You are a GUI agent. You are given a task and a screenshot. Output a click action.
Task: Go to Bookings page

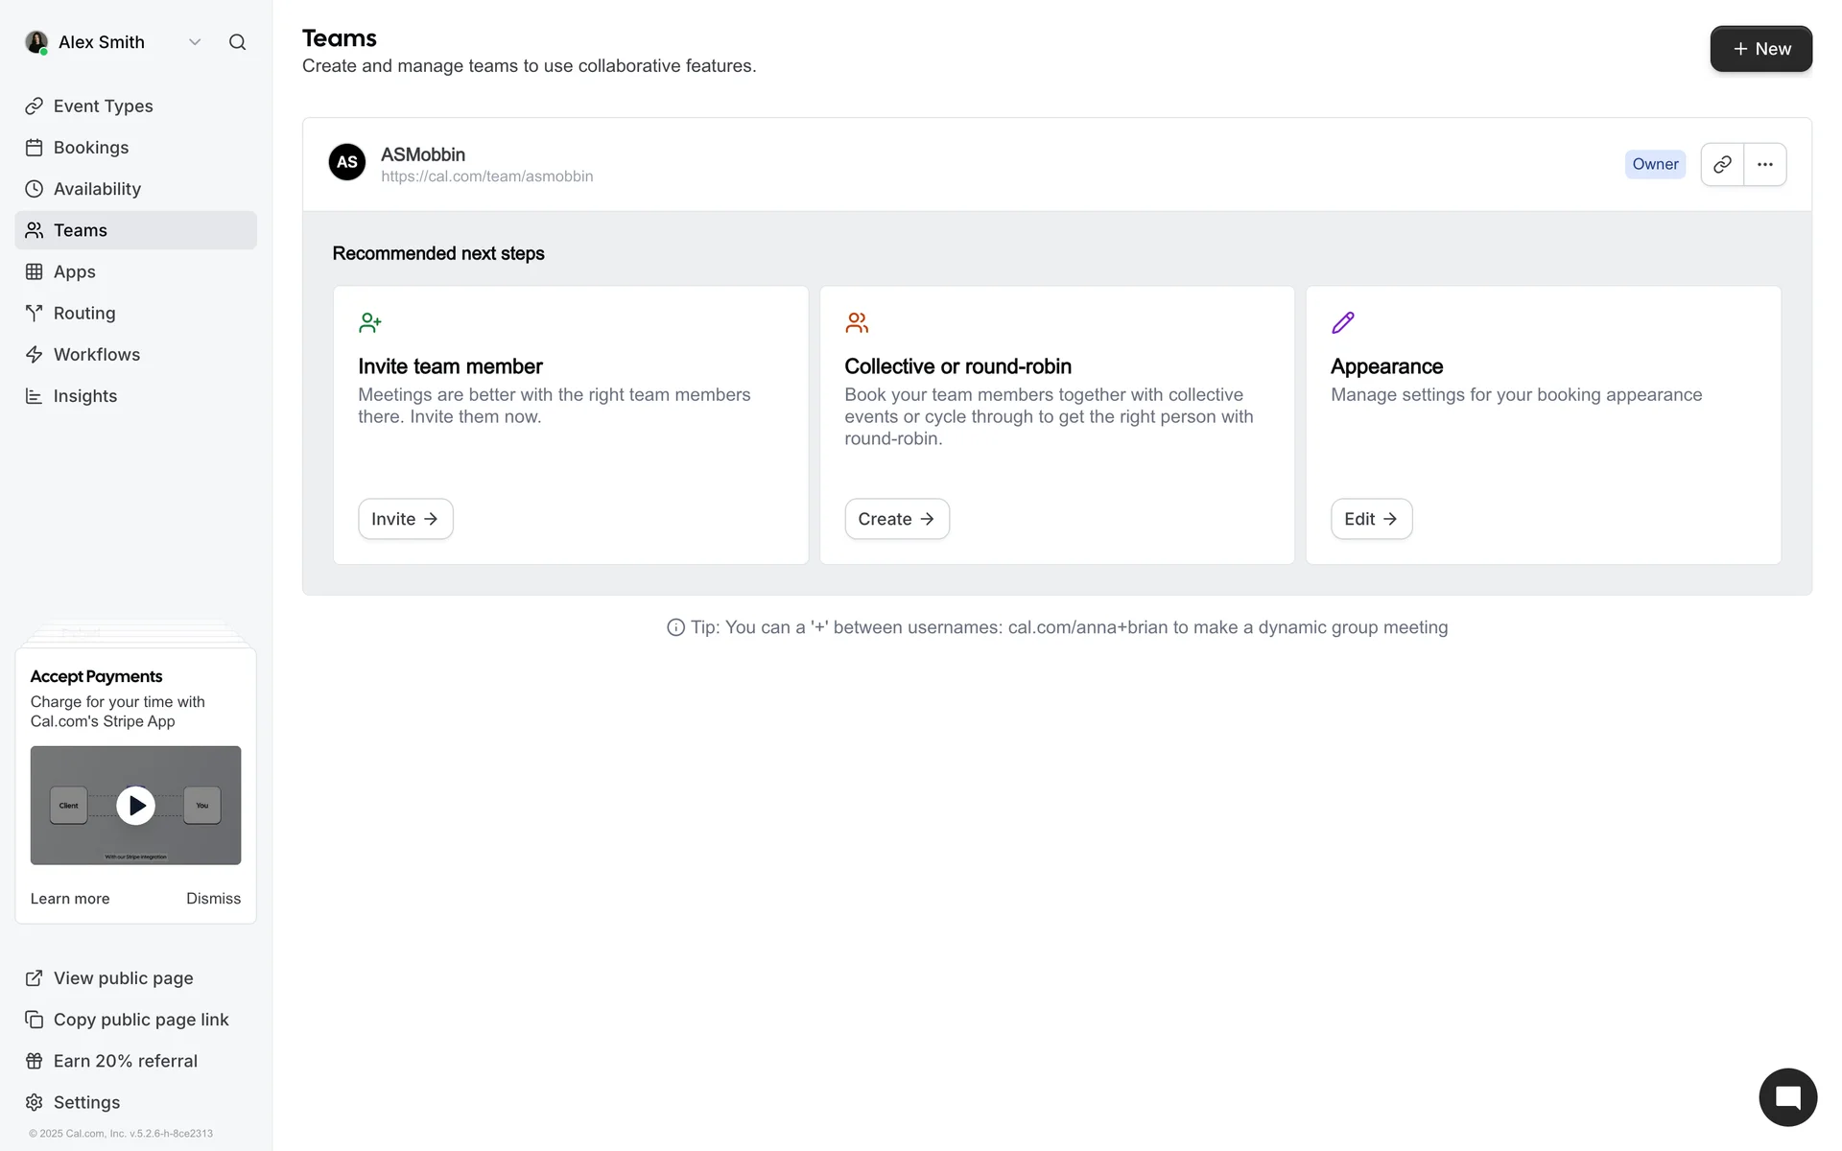91,148
